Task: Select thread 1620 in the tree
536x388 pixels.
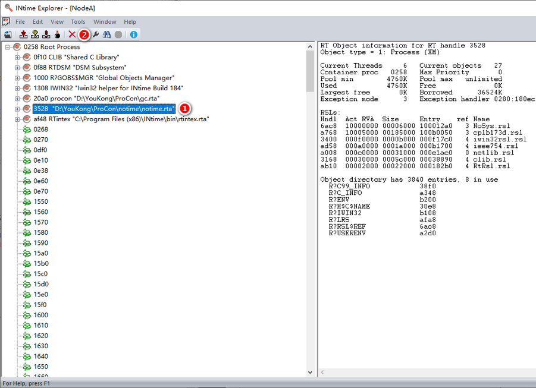Action: (40, 336)
